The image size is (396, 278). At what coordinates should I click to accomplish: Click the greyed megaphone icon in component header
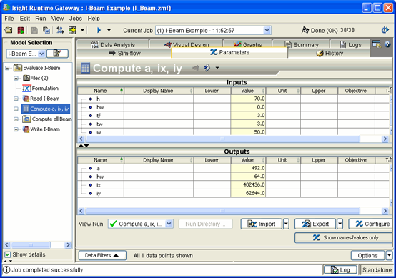click(x=195, y=68)
